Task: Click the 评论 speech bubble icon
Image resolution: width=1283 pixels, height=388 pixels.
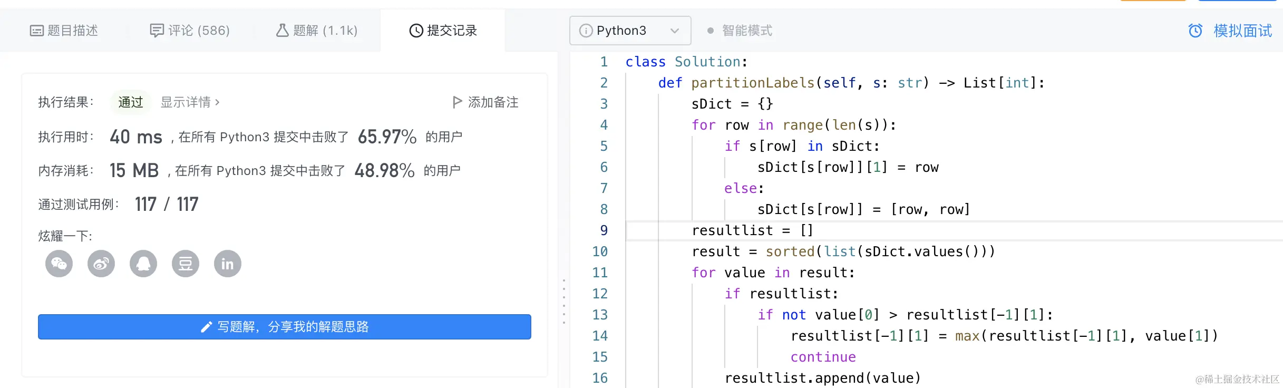Action: (x=157, y=31)
